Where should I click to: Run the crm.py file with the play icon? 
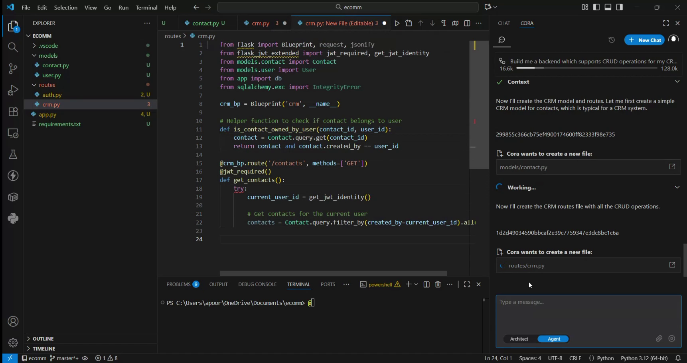tap(397, 23)
